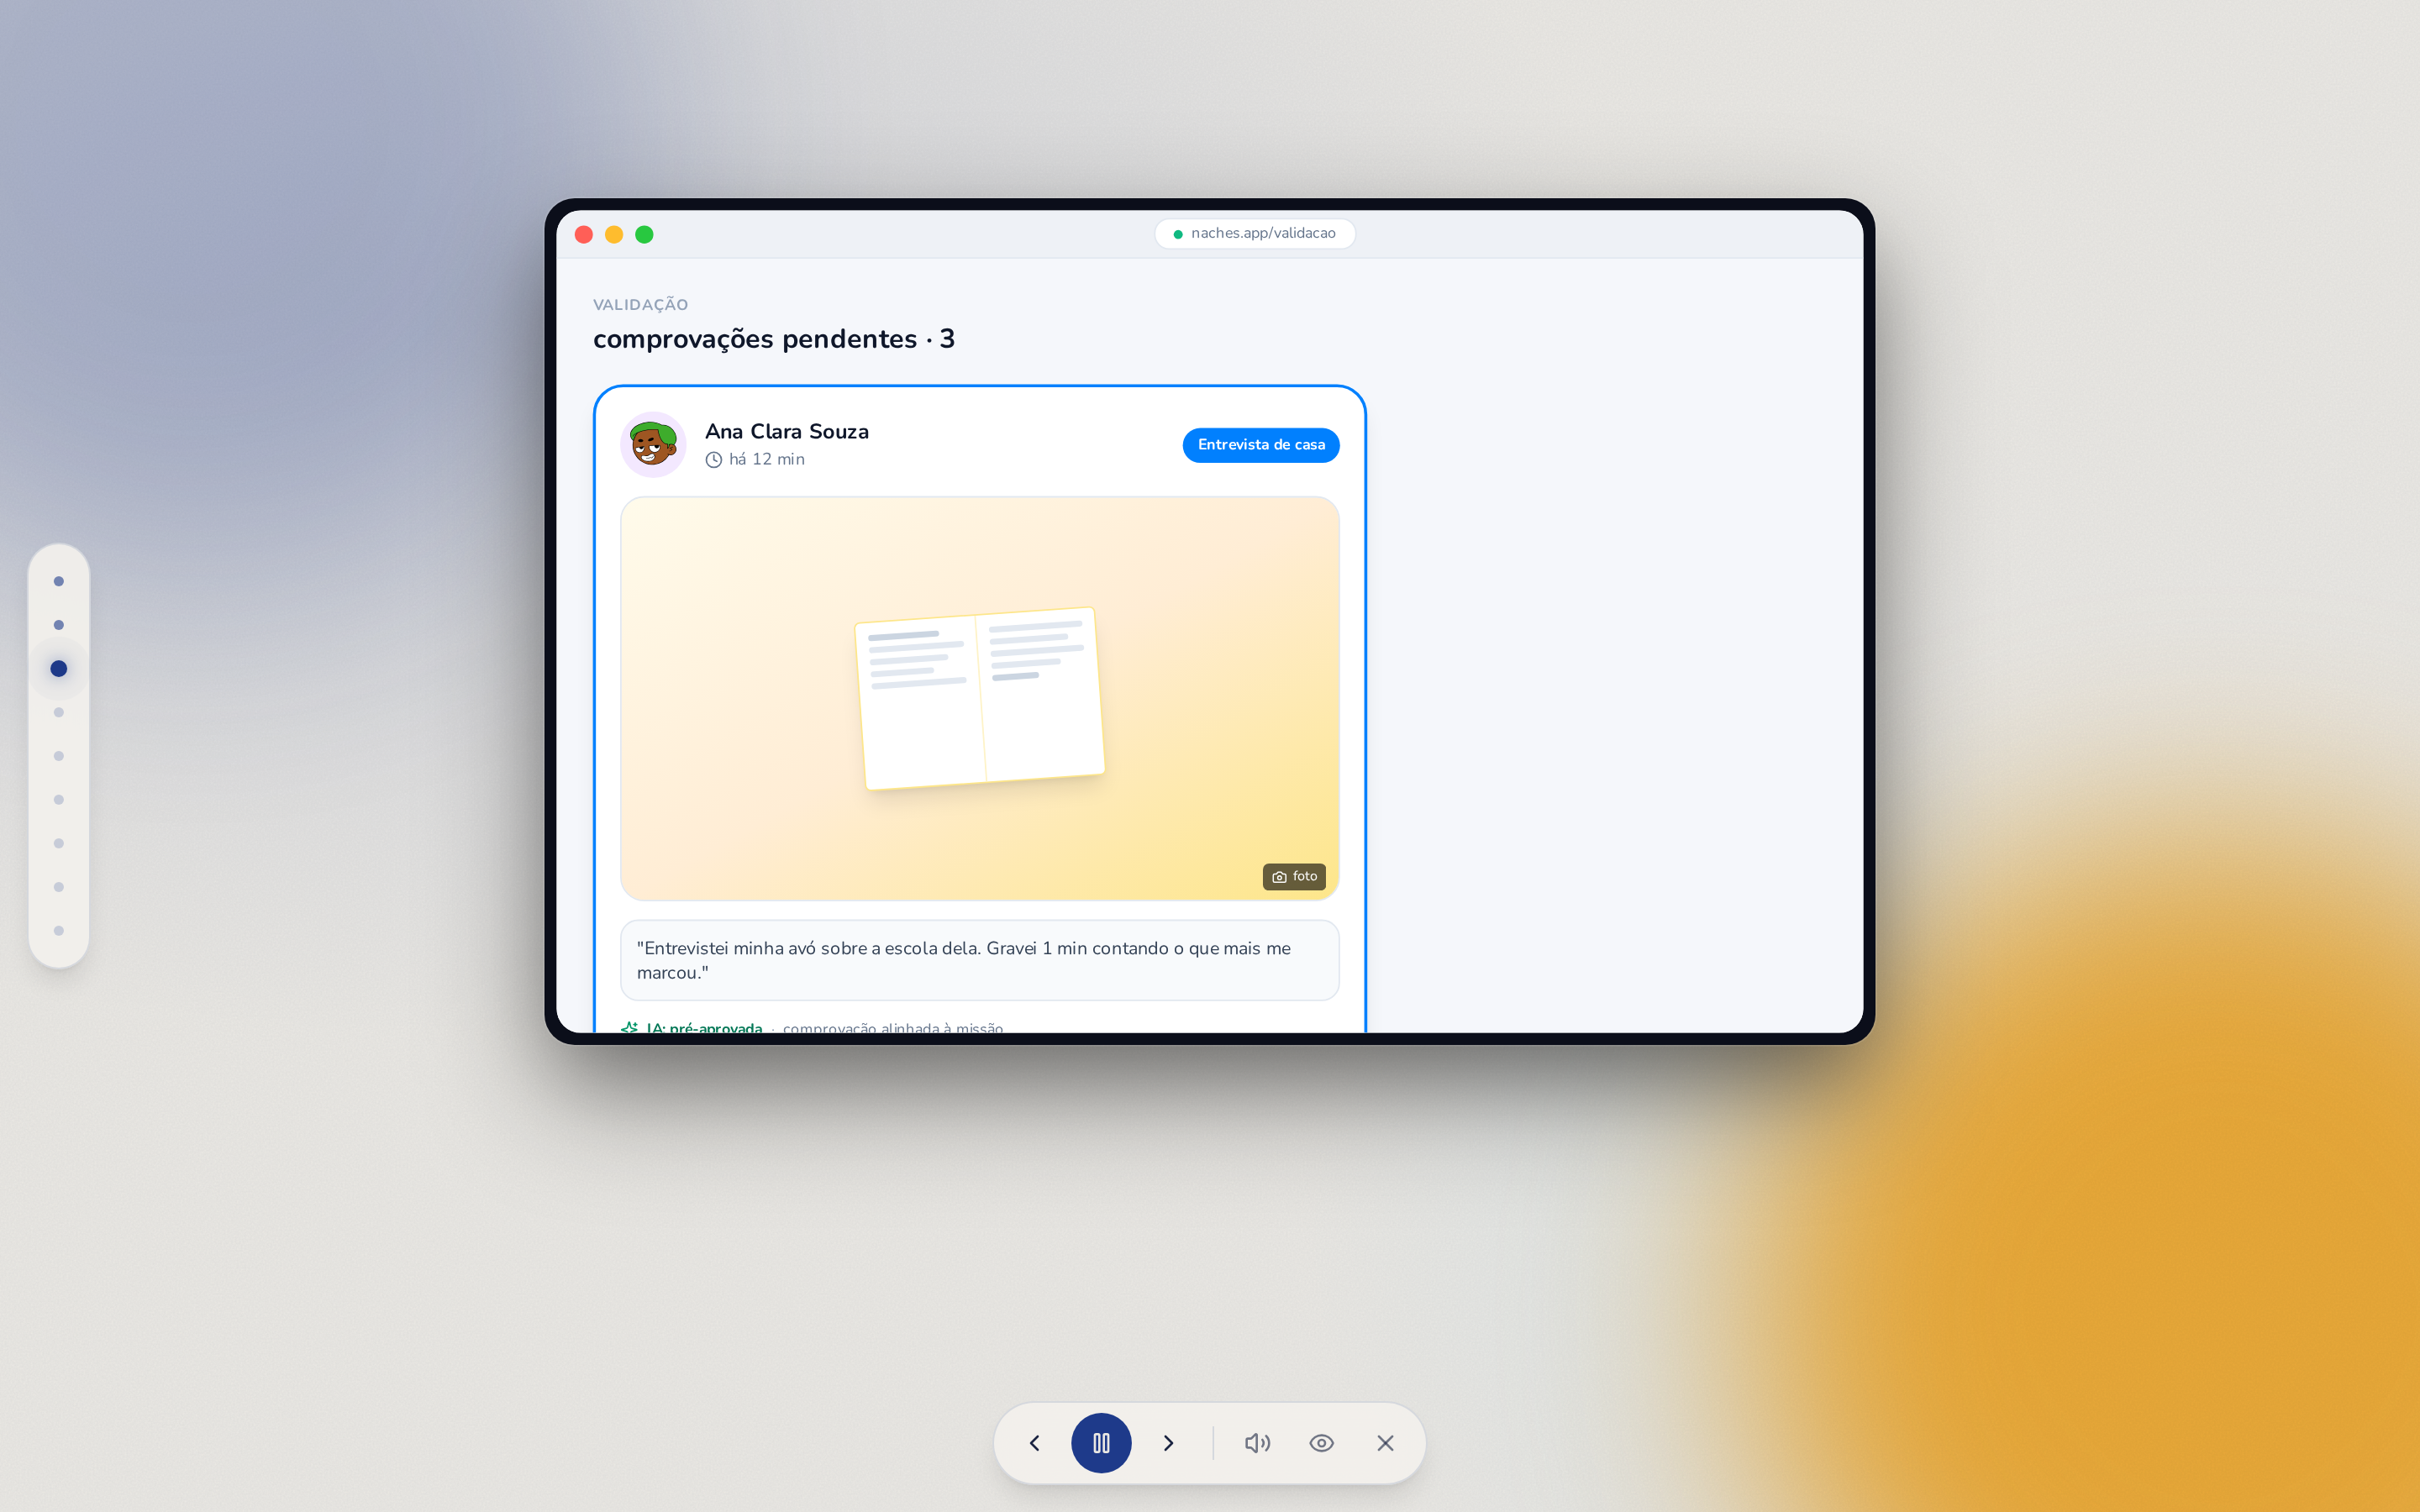Click the red close window button
The height and width of the screenshot is (1512, 2420).
click(x=584, y=234)
